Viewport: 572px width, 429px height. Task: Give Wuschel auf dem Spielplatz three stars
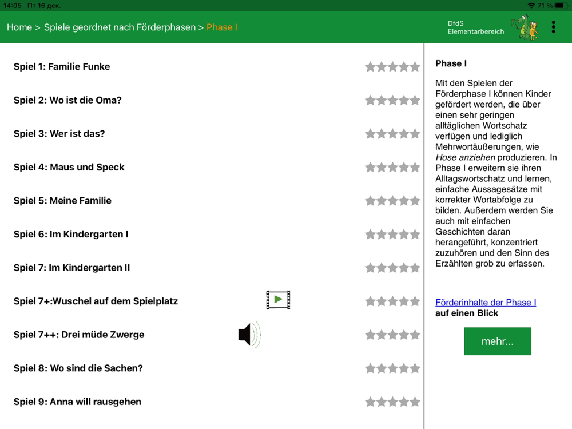tap(392, 301)
